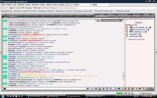Open the Безопасность game menu

[123, 14]
